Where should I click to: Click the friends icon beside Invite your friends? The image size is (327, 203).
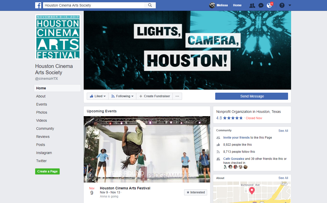[218, 138]
